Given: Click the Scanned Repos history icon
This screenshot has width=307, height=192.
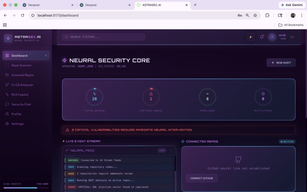Looking at the screenshot, I should click(x=7, y=75).
